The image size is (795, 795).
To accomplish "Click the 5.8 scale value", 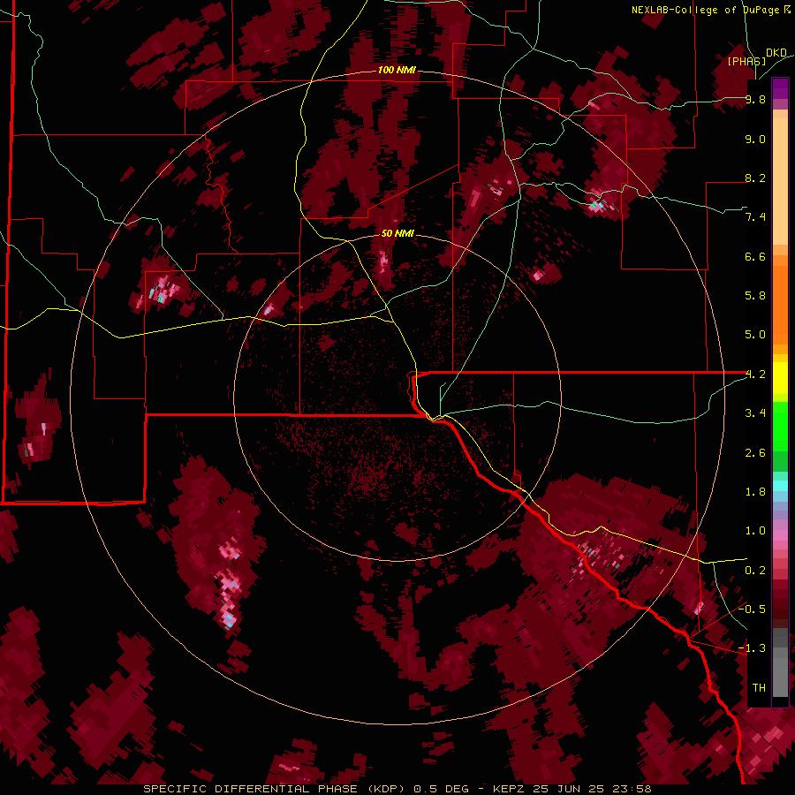I will (755, 296).
